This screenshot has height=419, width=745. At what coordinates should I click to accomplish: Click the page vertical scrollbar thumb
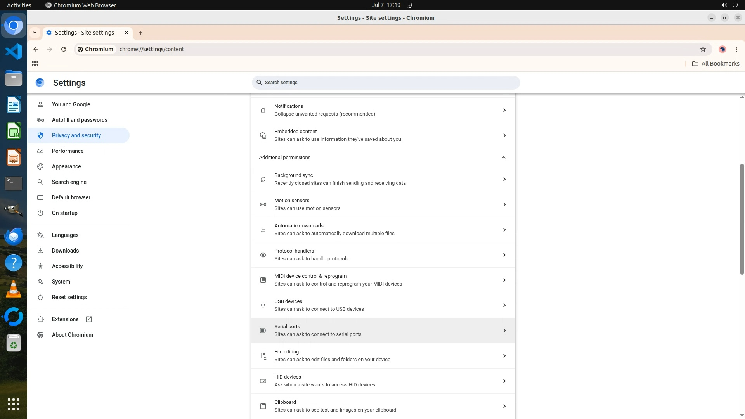(x=742, y=219)
